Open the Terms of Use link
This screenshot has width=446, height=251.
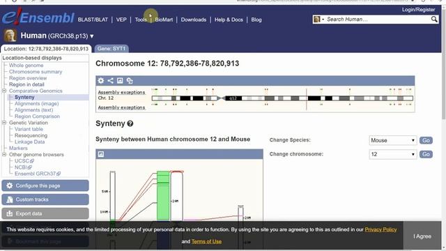point(206,241)
